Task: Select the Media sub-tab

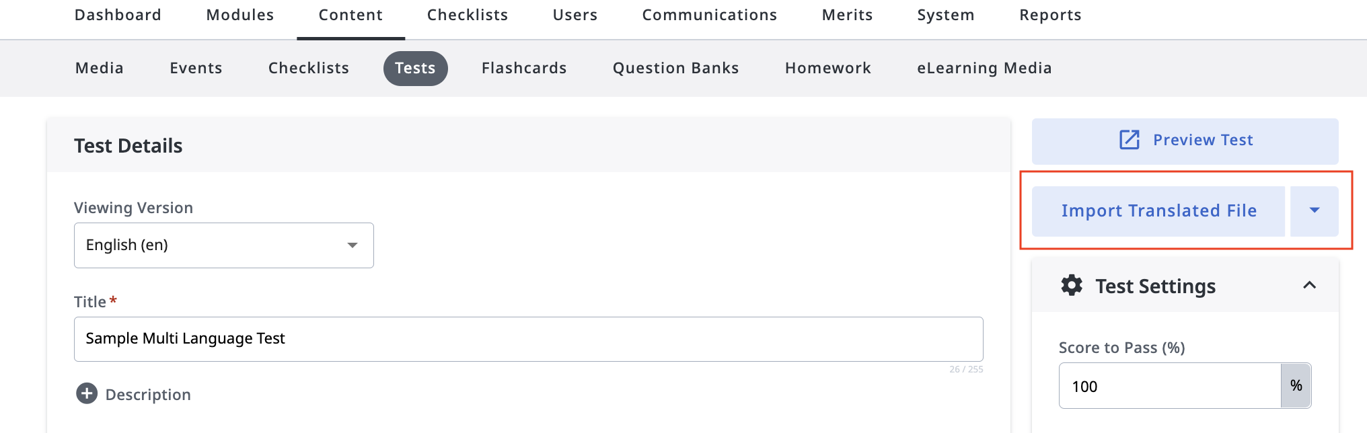Action: click(100, 68)
